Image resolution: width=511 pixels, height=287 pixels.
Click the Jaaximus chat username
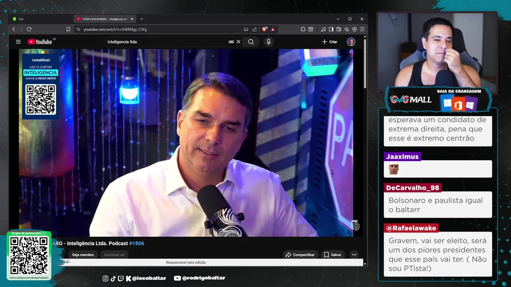402,157
